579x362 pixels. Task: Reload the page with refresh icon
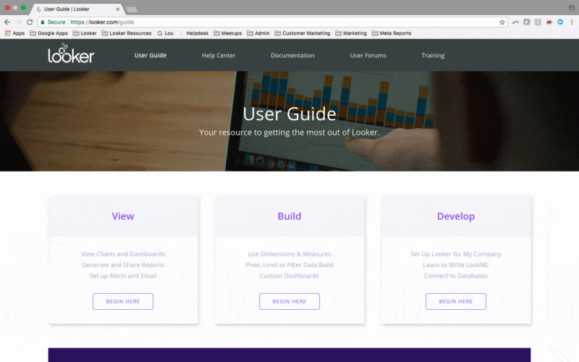(30, 22)
